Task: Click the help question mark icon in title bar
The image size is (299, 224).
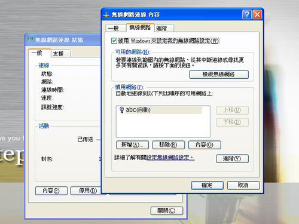Action: pos(247,14)
